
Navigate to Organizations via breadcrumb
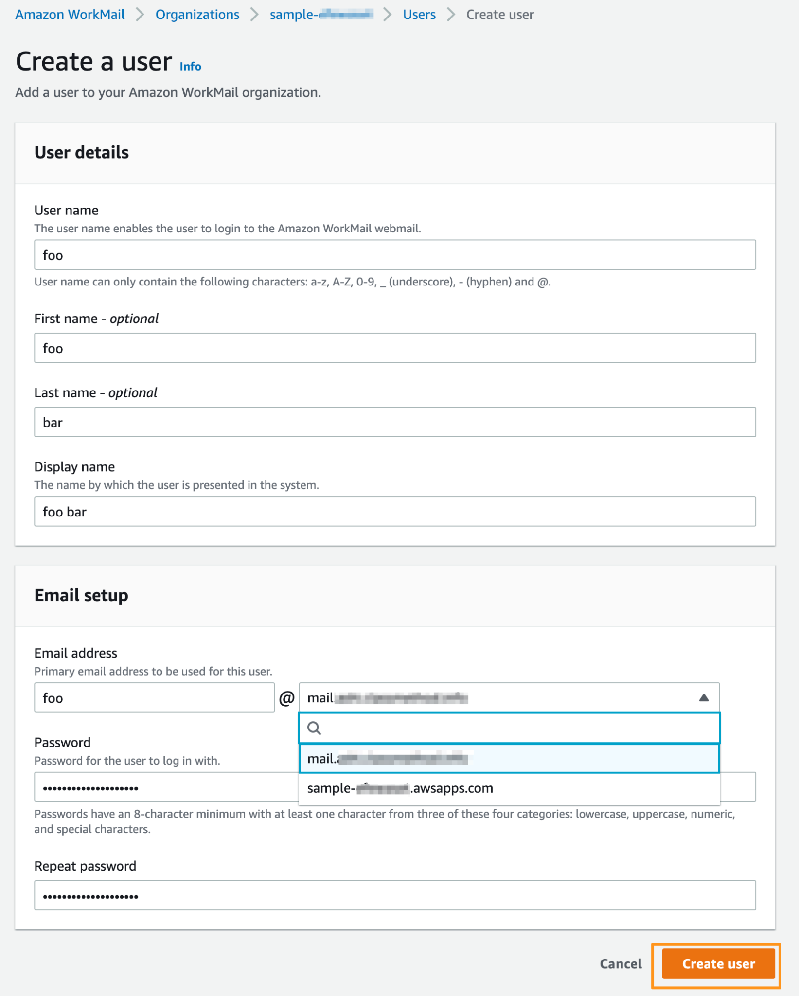pyautogui.click(x=197, y=15)
